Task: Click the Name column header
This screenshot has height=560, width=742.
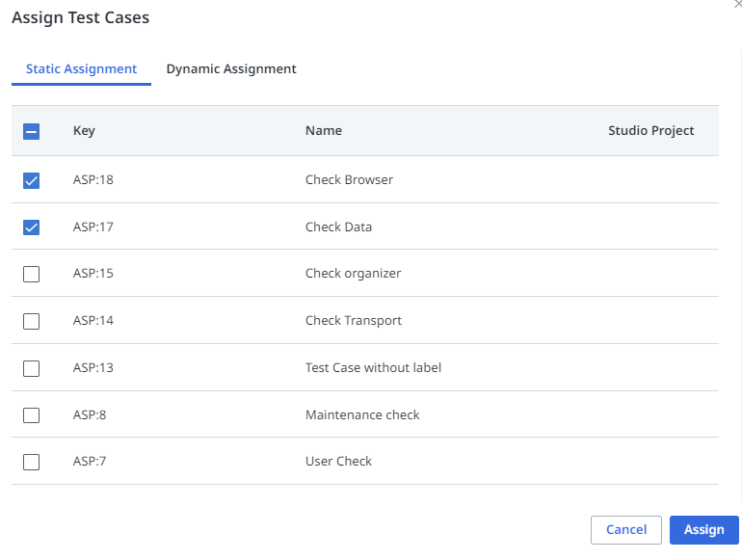Action: point(324,131)
